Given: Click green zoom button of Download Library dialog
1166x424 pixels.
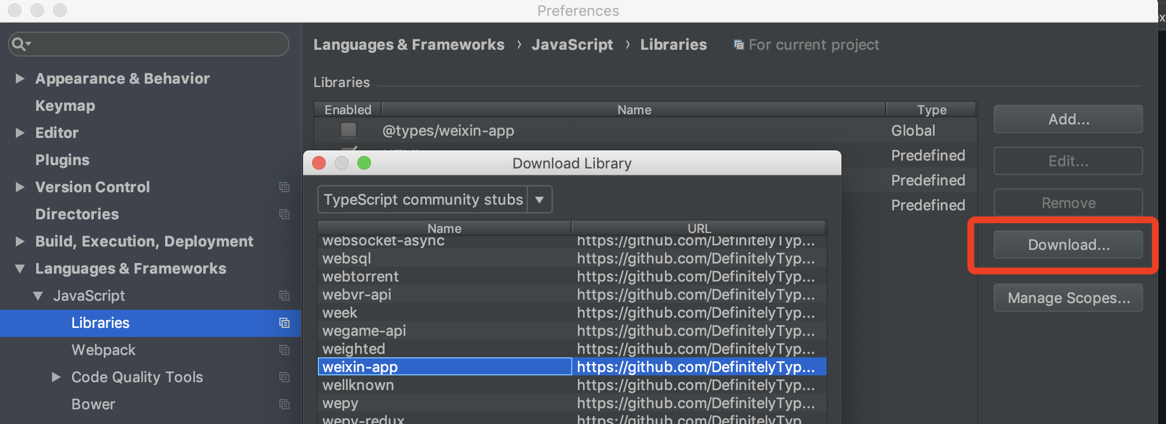Looking at the screenshot, I should click(x=364, y=163).
